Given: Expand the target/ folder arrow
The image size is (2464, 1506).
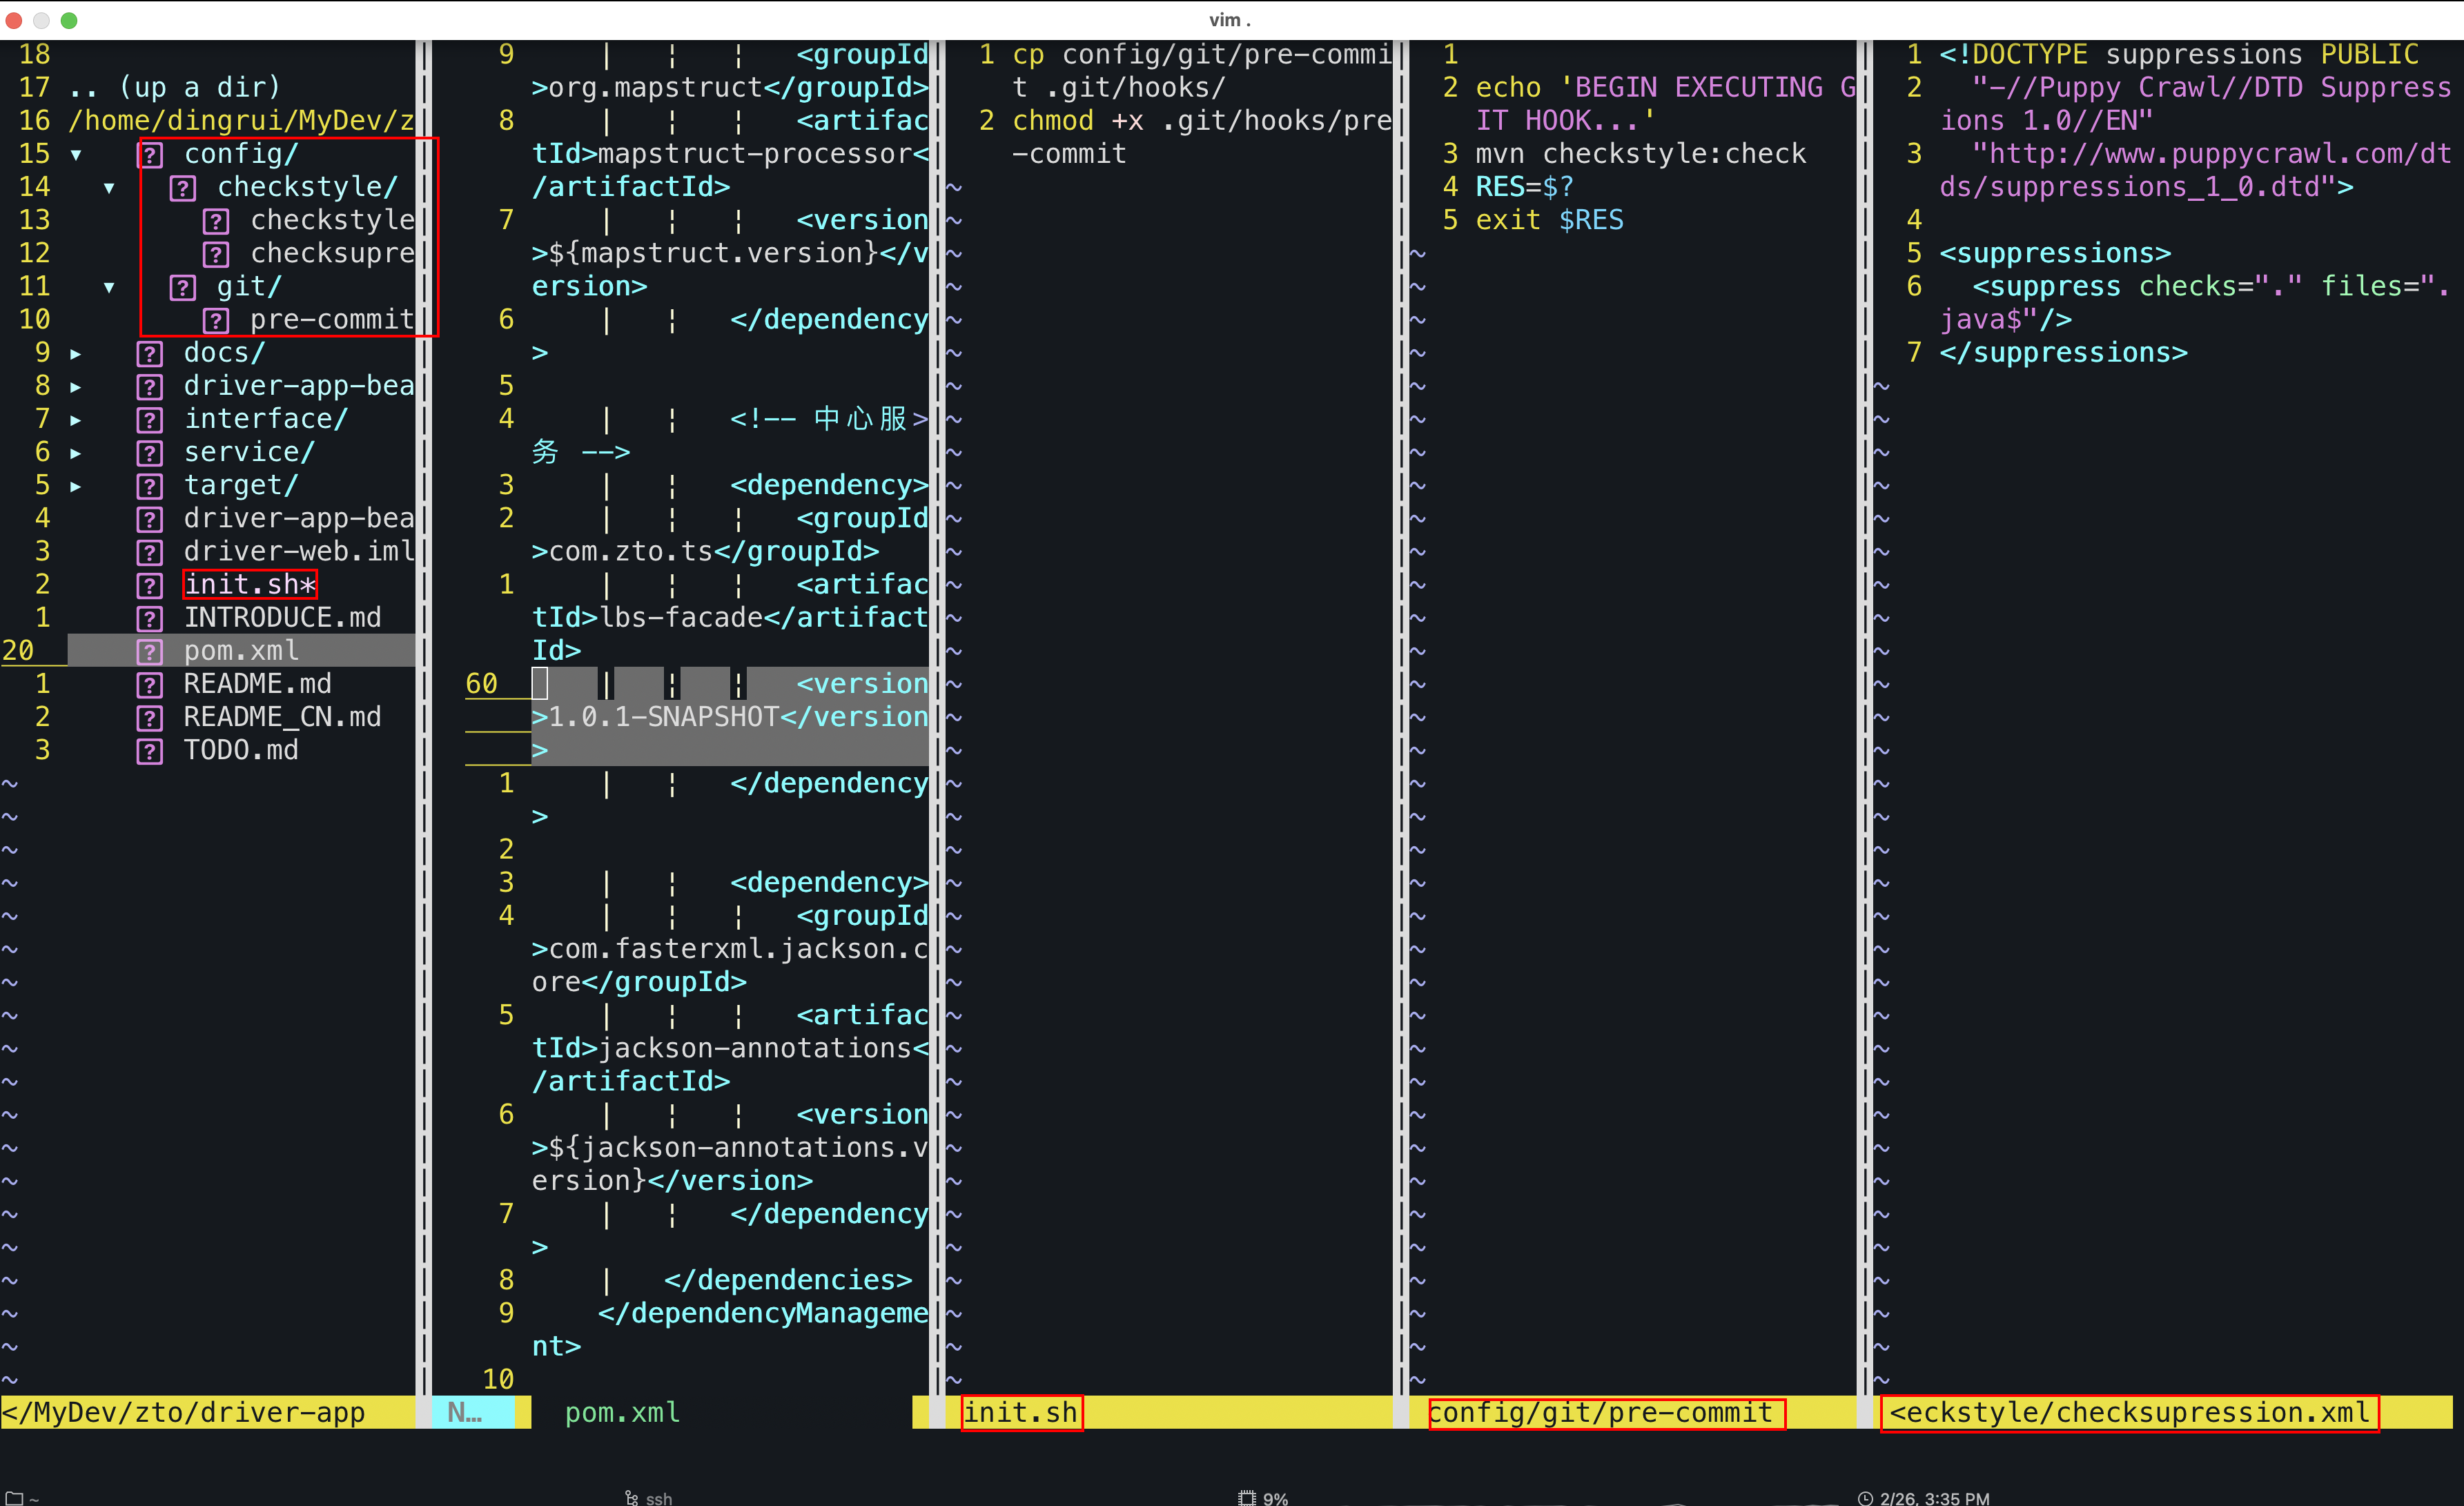Looking at the screenshot, I should (75, 487).
